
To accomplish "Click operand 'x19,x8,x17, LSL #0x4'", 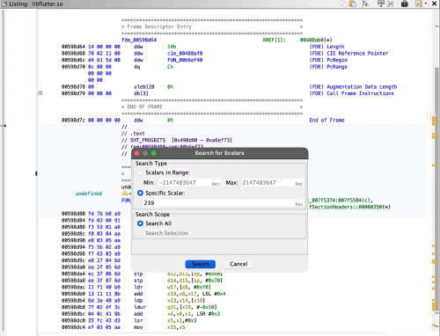I will point(196,294).
